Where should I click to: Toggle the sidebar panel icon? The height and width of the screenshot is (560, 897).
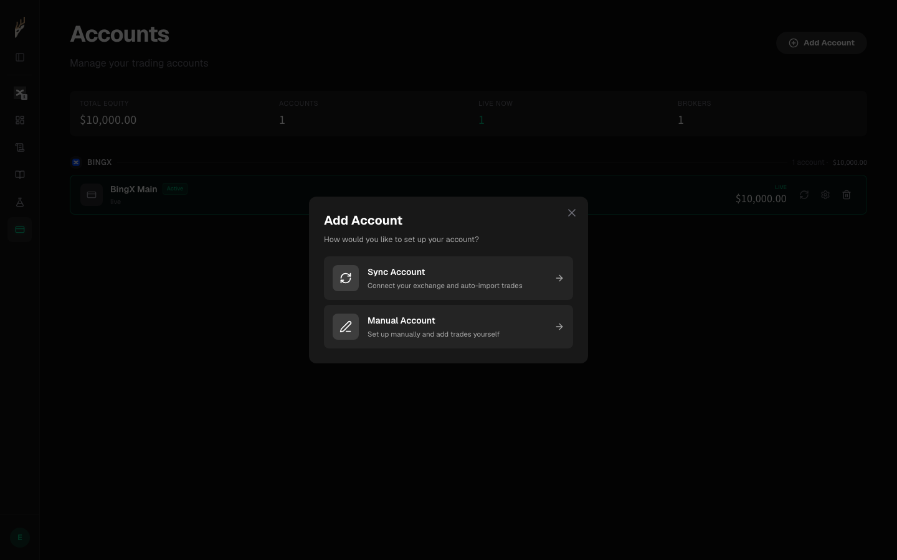20,57
